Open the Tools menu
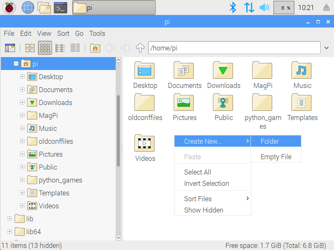The image size is (334, 250). [97, 33]
